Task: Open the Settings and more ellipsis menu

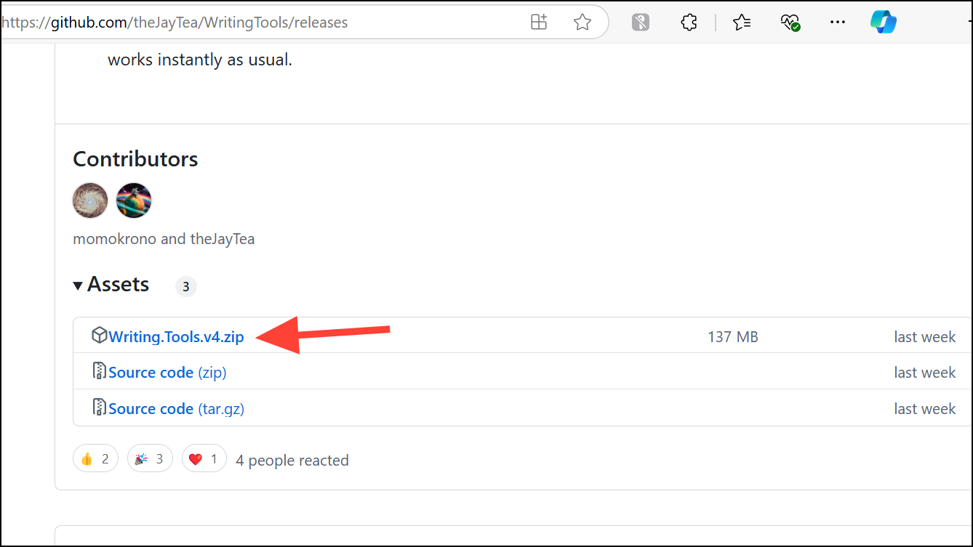Action: [838, 23]
